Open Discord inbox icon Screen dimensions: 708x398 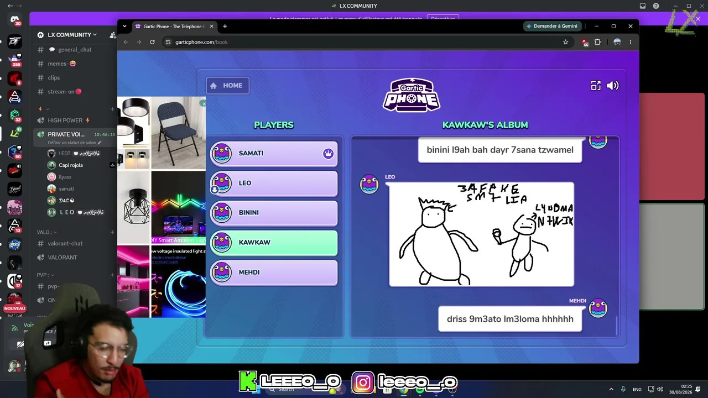(643, 6)
